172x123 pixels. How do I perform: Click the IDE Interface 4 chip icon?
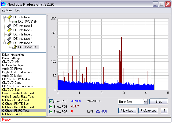pyautogui.click(x=9, y=39)
